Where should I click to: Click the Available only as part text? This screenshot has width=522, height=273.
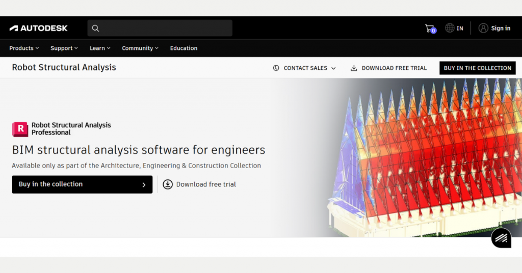136,166
